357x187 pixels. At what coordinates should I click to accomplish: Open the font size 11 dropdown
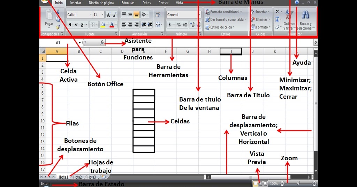[x=102, y=15]
